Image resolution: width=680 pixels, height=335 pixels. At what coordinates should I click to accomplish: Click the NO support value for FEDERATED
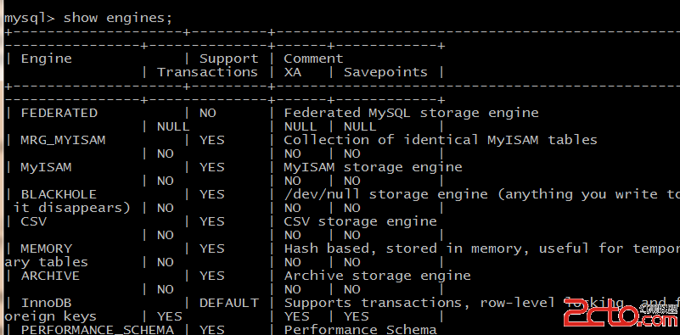pos(207,113)
